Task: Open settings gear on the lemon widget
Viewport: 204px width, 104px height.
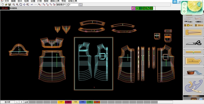Action: pos(184,11)
